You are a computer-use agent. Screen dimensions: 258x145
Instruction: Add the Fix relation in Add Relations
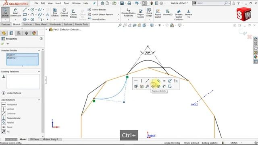coord(6,132)
